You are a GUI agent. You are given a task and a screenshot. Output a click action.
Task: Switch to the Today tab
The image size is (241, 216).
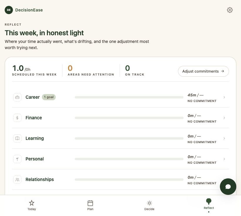tap(32, 205)
